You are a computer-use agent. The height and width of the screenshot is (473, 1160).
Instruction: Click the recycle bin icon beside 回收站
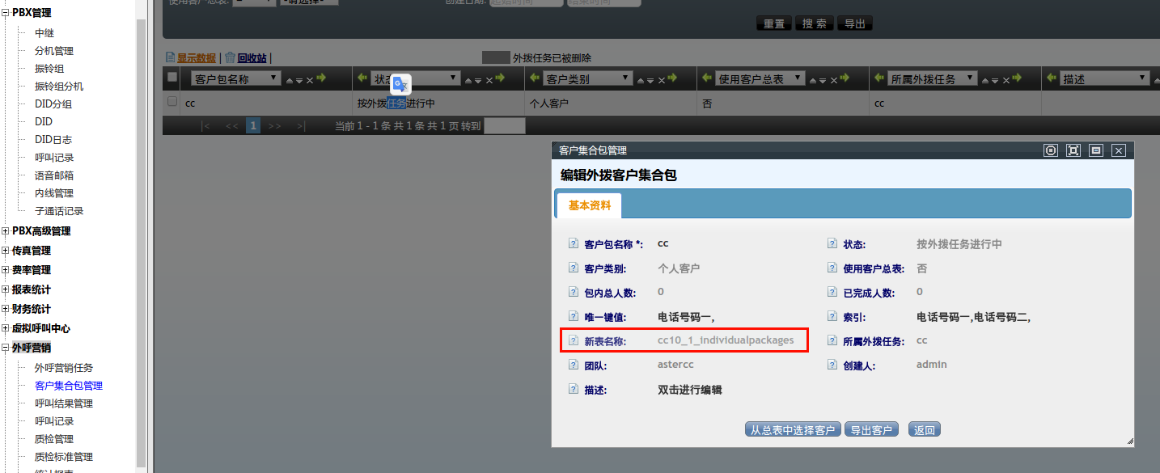[230, 57]
